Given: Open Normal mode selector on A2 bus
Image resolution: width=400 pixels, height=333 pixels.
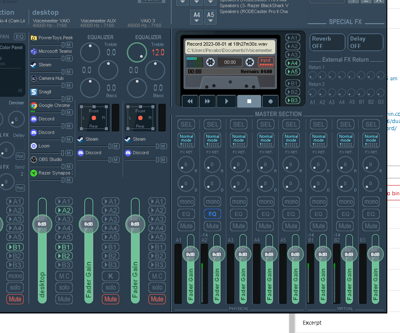Looking at the screenshot, I should click(213, 140).
